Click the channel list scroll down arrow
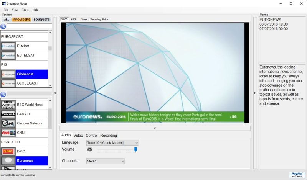307x180 pixels. [50, 167]
